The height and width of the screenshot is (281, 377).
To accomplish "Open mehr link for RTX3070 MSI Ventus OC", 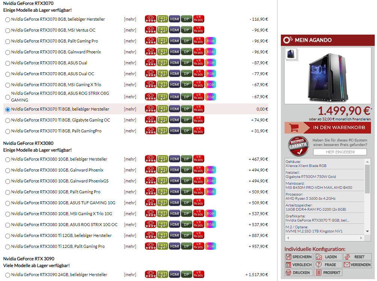I will [130, 30].
